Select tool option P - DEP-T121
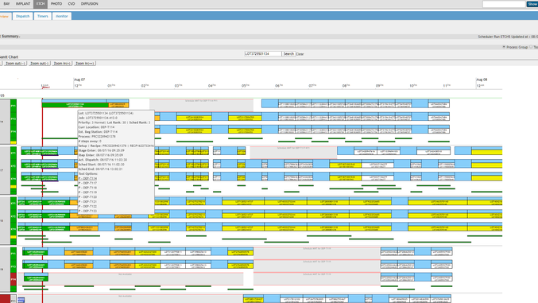The width and height of the screenshot is (538, 303). (x=87, y=202)
